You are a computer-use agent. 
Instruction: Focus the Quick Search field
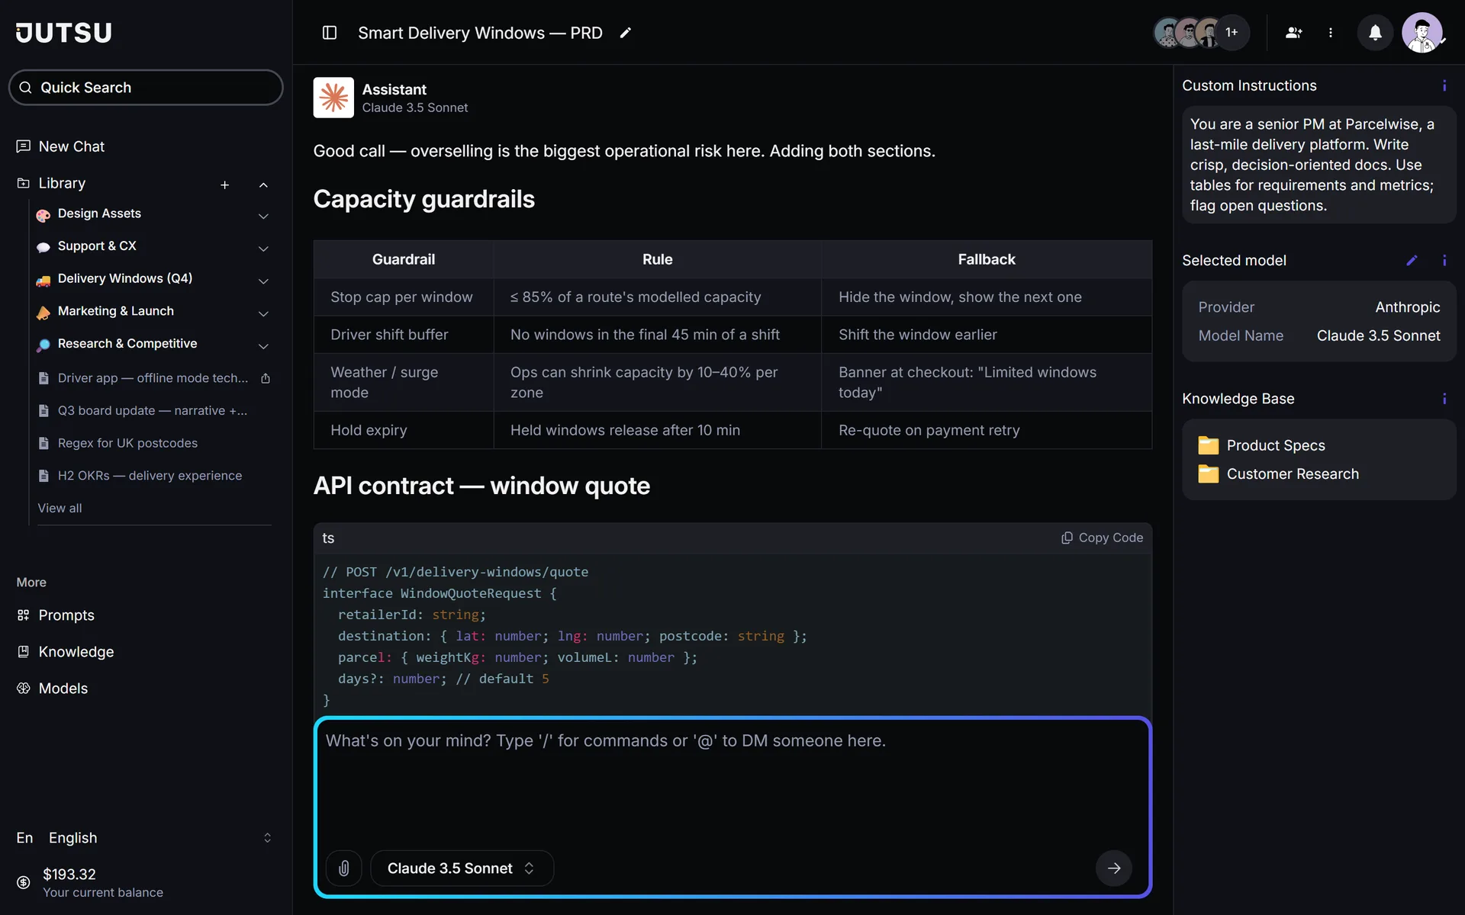(x=146, y=88)
